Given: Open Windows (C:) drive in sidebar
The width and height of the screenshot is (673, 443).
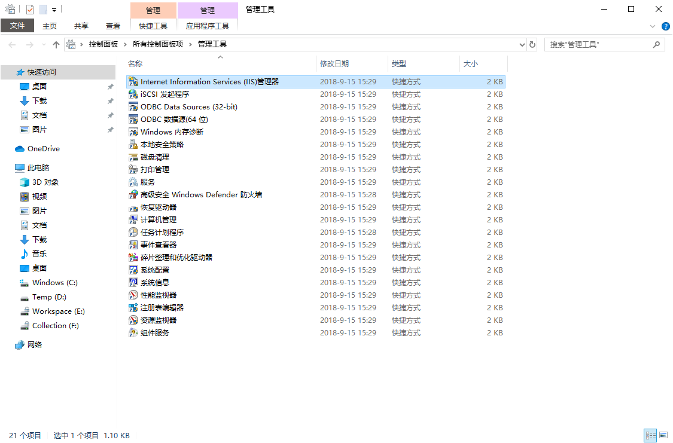Looking at the screenshot, I should coord(54,283).
